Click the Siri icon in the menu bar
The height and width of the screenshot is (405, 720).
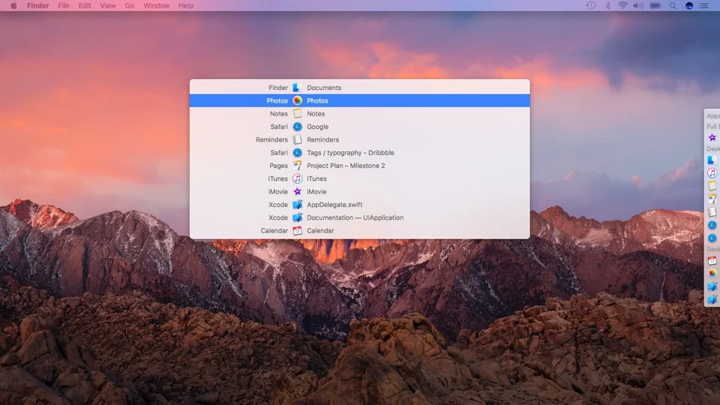tap(689, 5)
